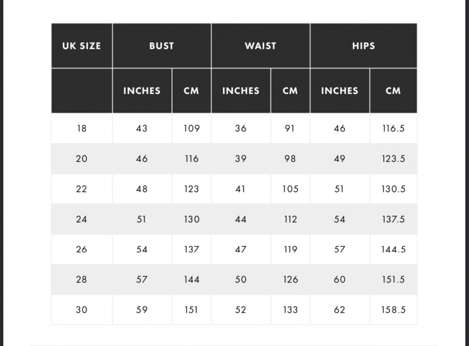Image resolution: width=469 pixels, height=346 pixels.
Task: Select the UK size 22 cell
Action: point(82,189)
